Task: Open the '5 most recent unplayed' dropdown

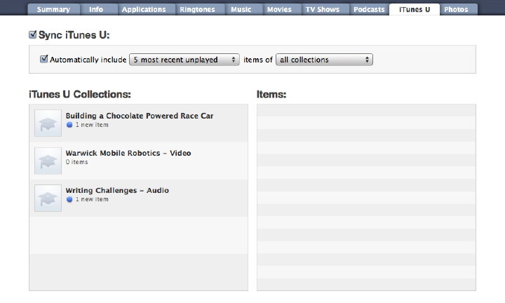Action: point(184,60)
